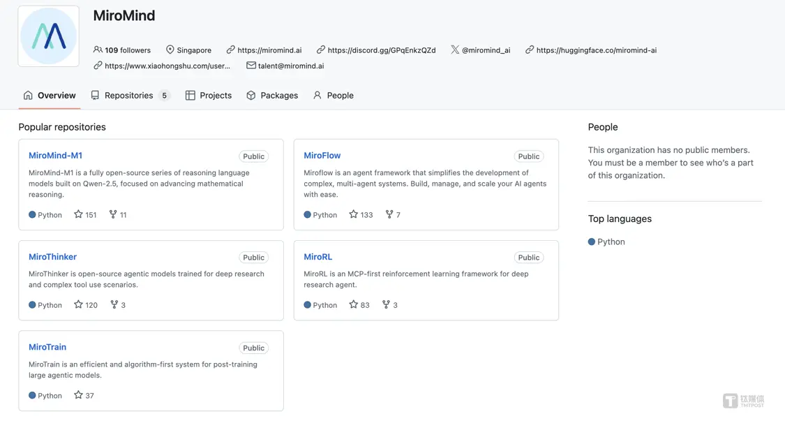Click the star icon on MiroMind-M1
785x423 pixels.
[x=78, y=214]
